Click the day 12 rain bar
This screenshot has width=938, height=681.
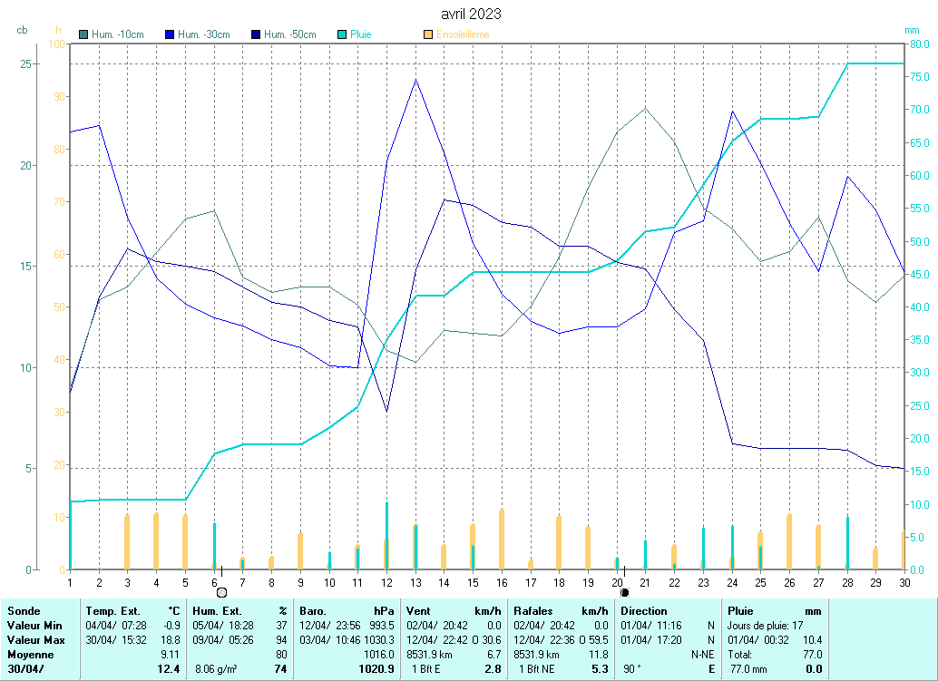[387, 535]
